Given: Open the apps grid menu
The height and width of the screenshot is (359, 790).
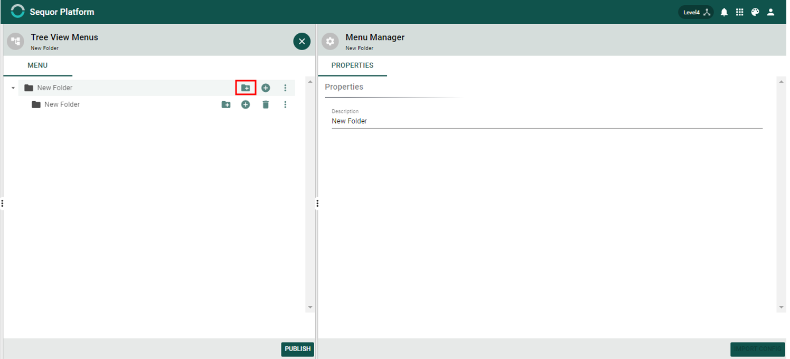Looking at the screenshot, I should click(x=739, y=12).
